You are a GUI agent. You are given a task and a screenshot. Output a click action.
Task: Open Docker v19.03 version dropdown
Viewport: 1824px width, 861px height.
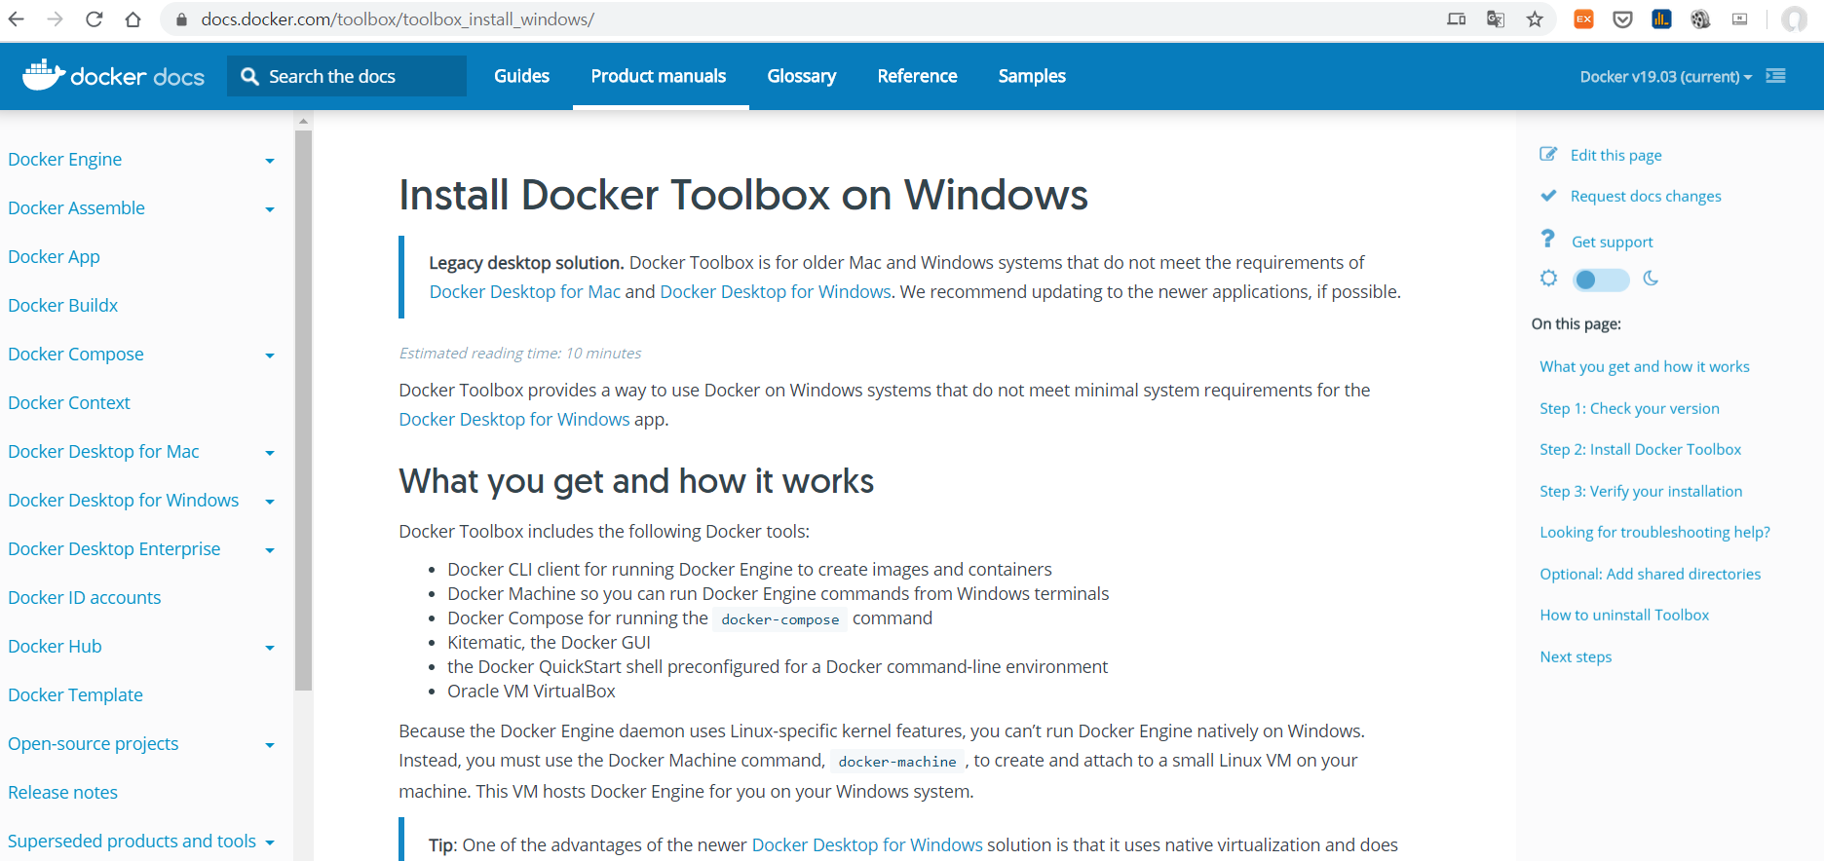point(1665,76)
